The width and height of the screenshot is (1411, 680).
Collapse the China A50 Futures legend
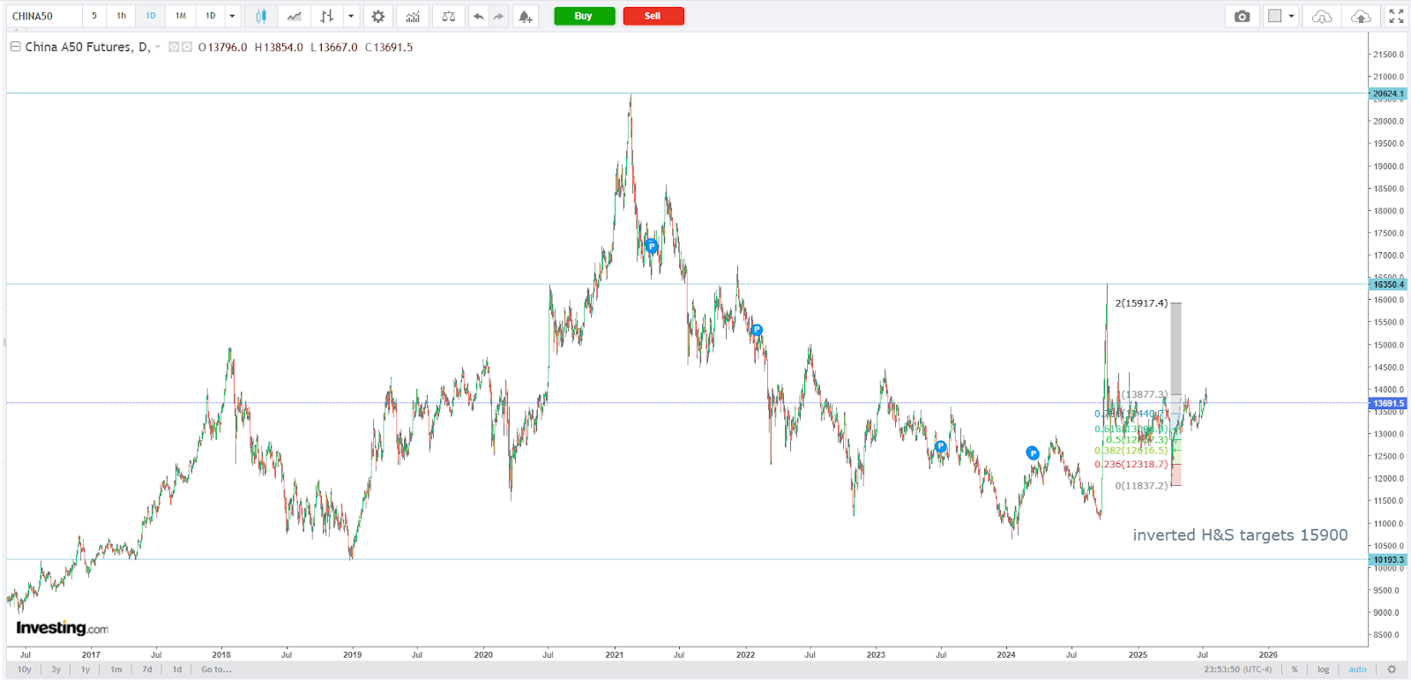pos(16,47)
